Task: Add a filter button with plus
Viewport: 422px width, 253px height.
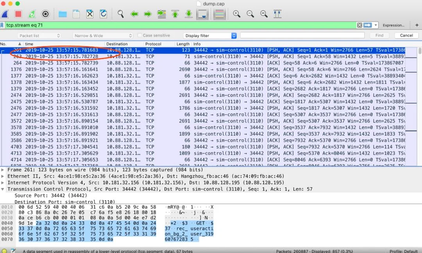Action: pos(417,25)
